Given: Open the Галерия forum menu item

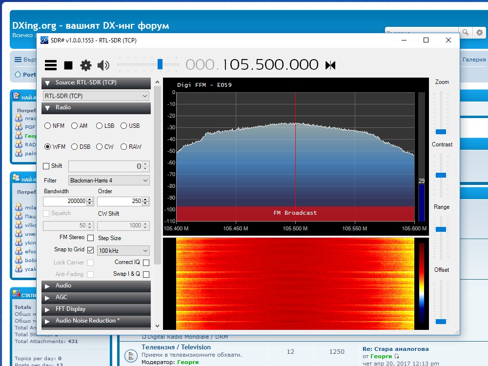Looking at the screenshot, I should point(474,60).
